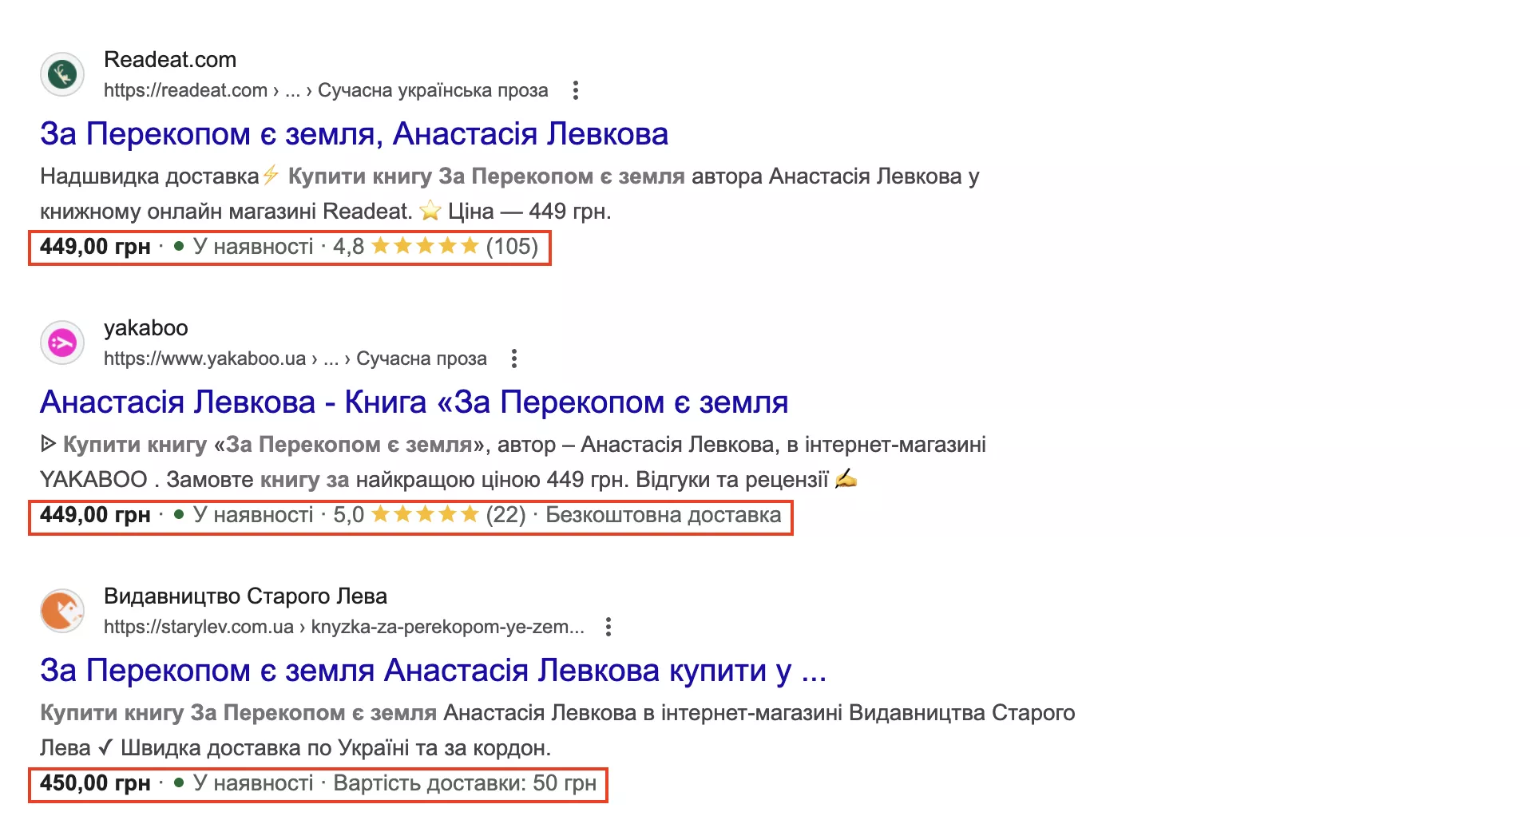1530x816 pixels.
Task: Click the "Безкоштовна доставка" label under yakaboo
Action: [x=663, y=514]
